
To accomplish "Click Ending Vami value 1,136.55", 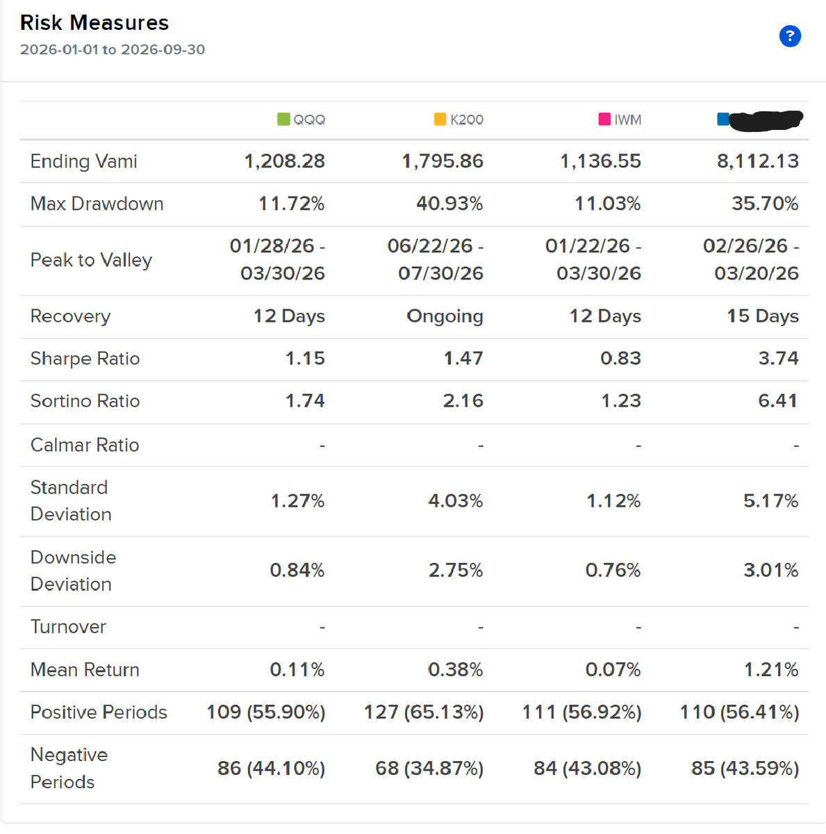I will [x=601, y=161].
